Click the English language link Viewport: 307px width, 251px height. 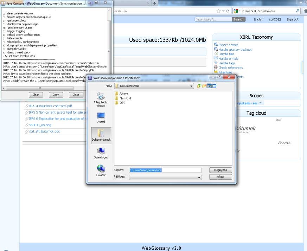(x=258, y=19)
